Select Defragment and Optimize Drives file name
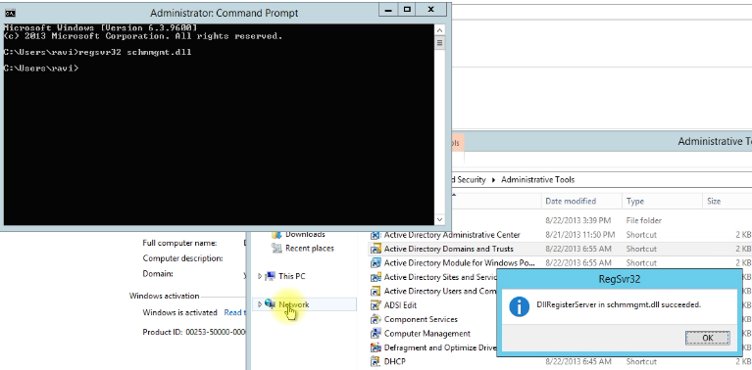Image resolution: width=752 pixels, height=370 pixels. tap(440, 347)
